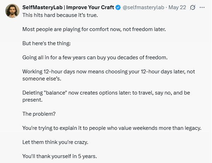The height and width of the screenshot is (163, 212).
Task: Open the May 22 timestamp link
Action: pyautogui.click(x=177, y=7)
